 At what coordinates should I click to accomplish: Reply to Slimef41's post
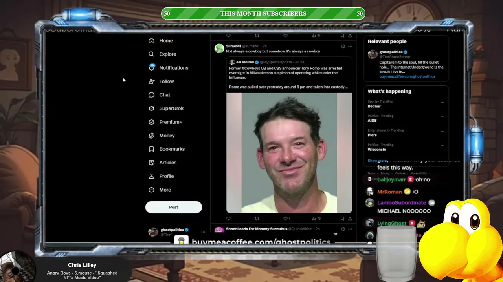click(228, 219)
